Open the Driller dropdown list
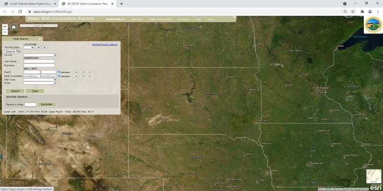The image size is (383, 191). [40, 83]
